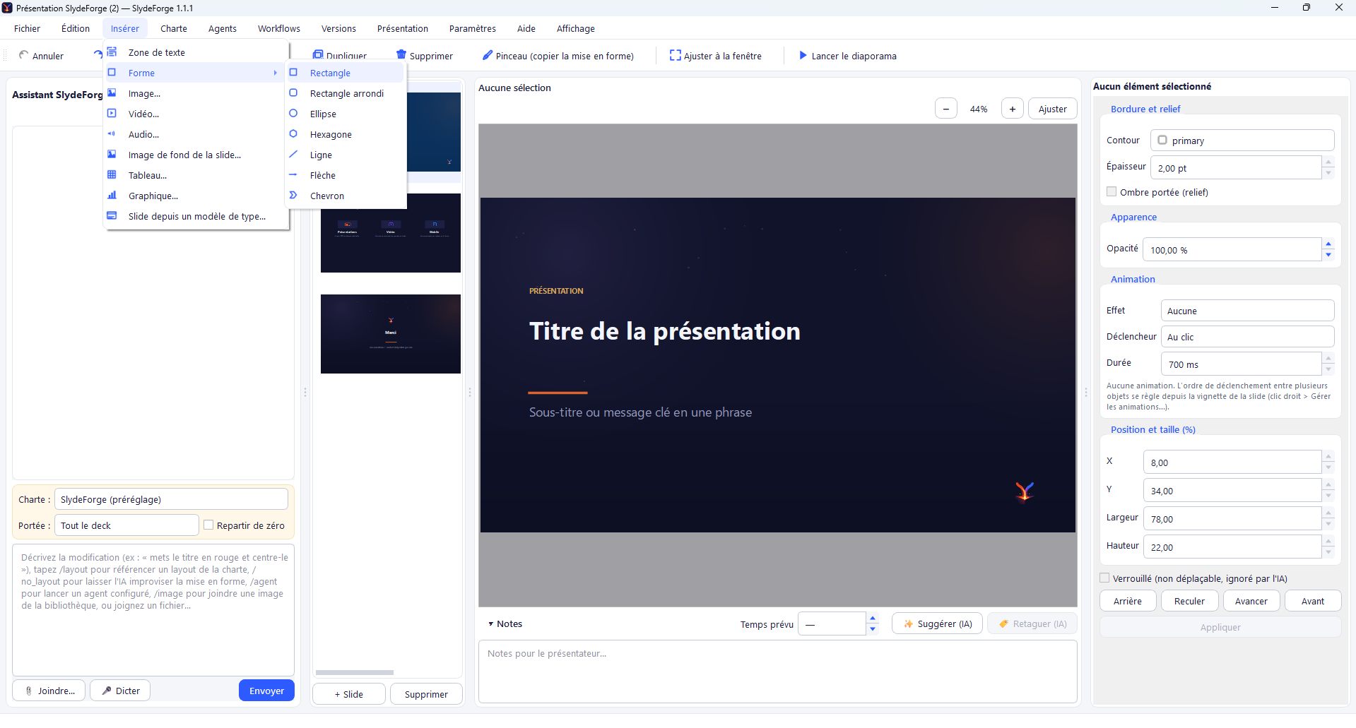The height and width of the screenshot is (728, 1356).
Task: Open the Charte SlydeForge (préréglage) dropdown
Action: coord(171,499)
